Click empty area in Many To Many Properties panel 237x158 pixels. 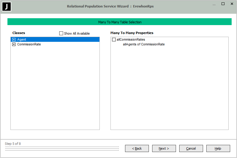pos(169,90)
